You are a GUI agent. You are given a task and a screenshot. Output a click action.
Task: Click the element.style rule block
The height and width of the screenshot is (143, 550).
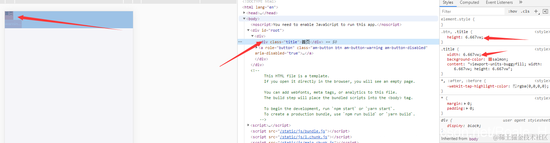coord(495,22)
